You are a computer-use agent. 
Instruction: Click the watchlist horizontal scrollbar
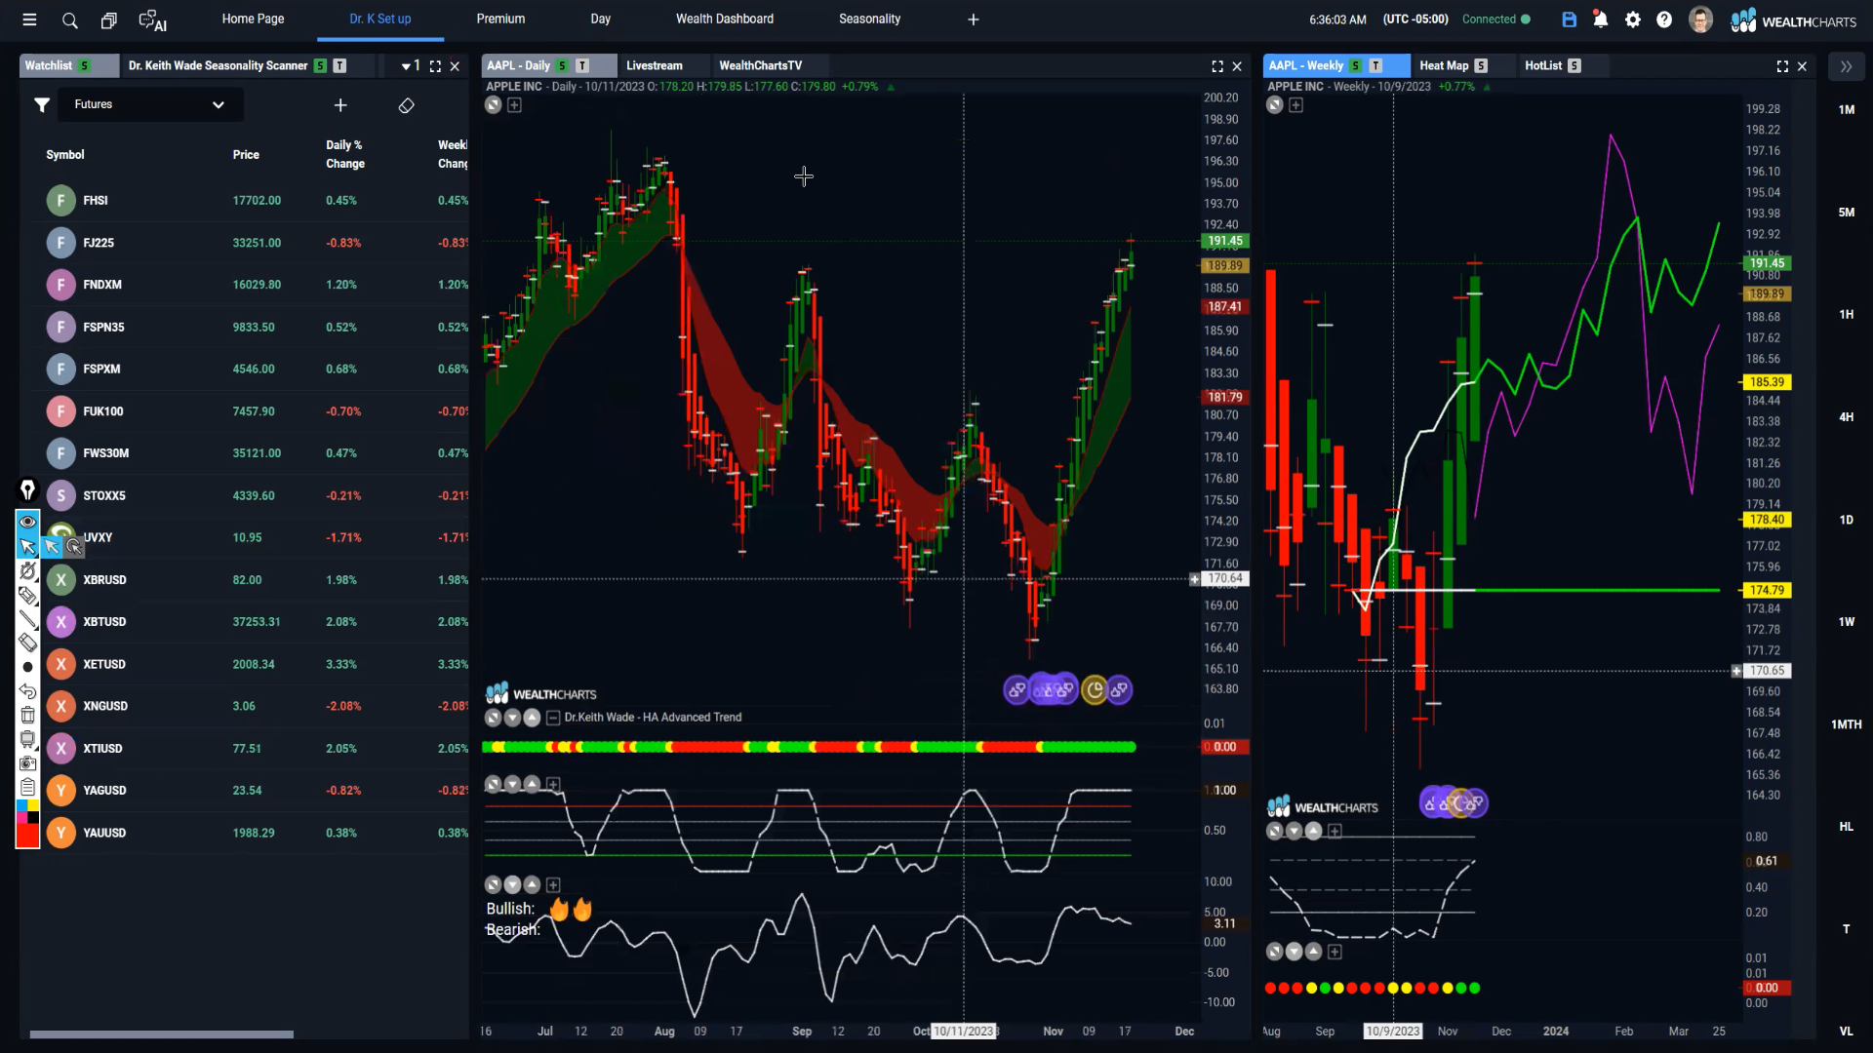(x=161, y=1034)
